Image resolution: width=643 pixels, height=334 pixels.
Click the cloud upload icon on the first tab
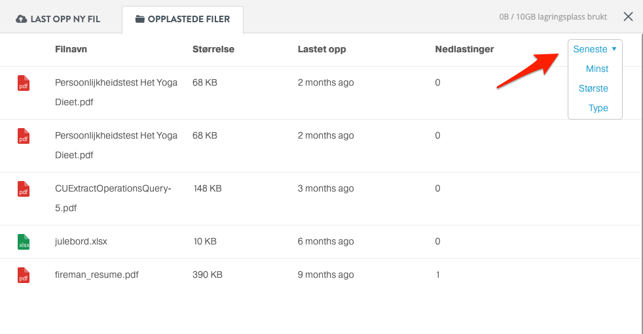(22, 19)
